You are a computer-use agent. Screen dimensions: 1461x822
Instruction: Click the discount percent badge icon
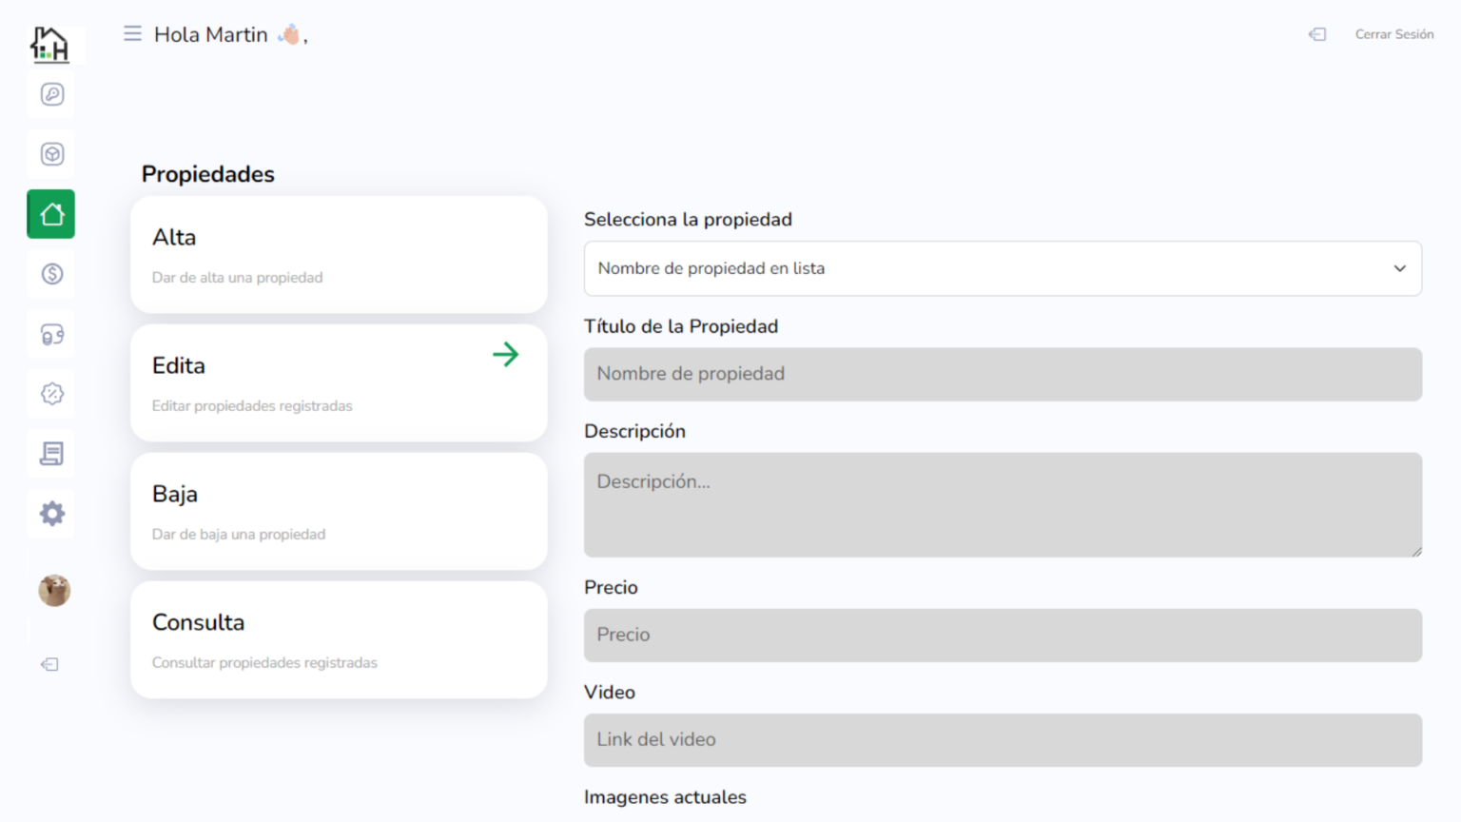[52, 394]
